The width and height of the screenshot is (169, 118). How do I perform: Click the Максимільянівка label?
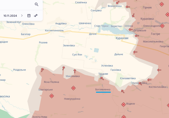pyautogui.click(x=153, y=42)
